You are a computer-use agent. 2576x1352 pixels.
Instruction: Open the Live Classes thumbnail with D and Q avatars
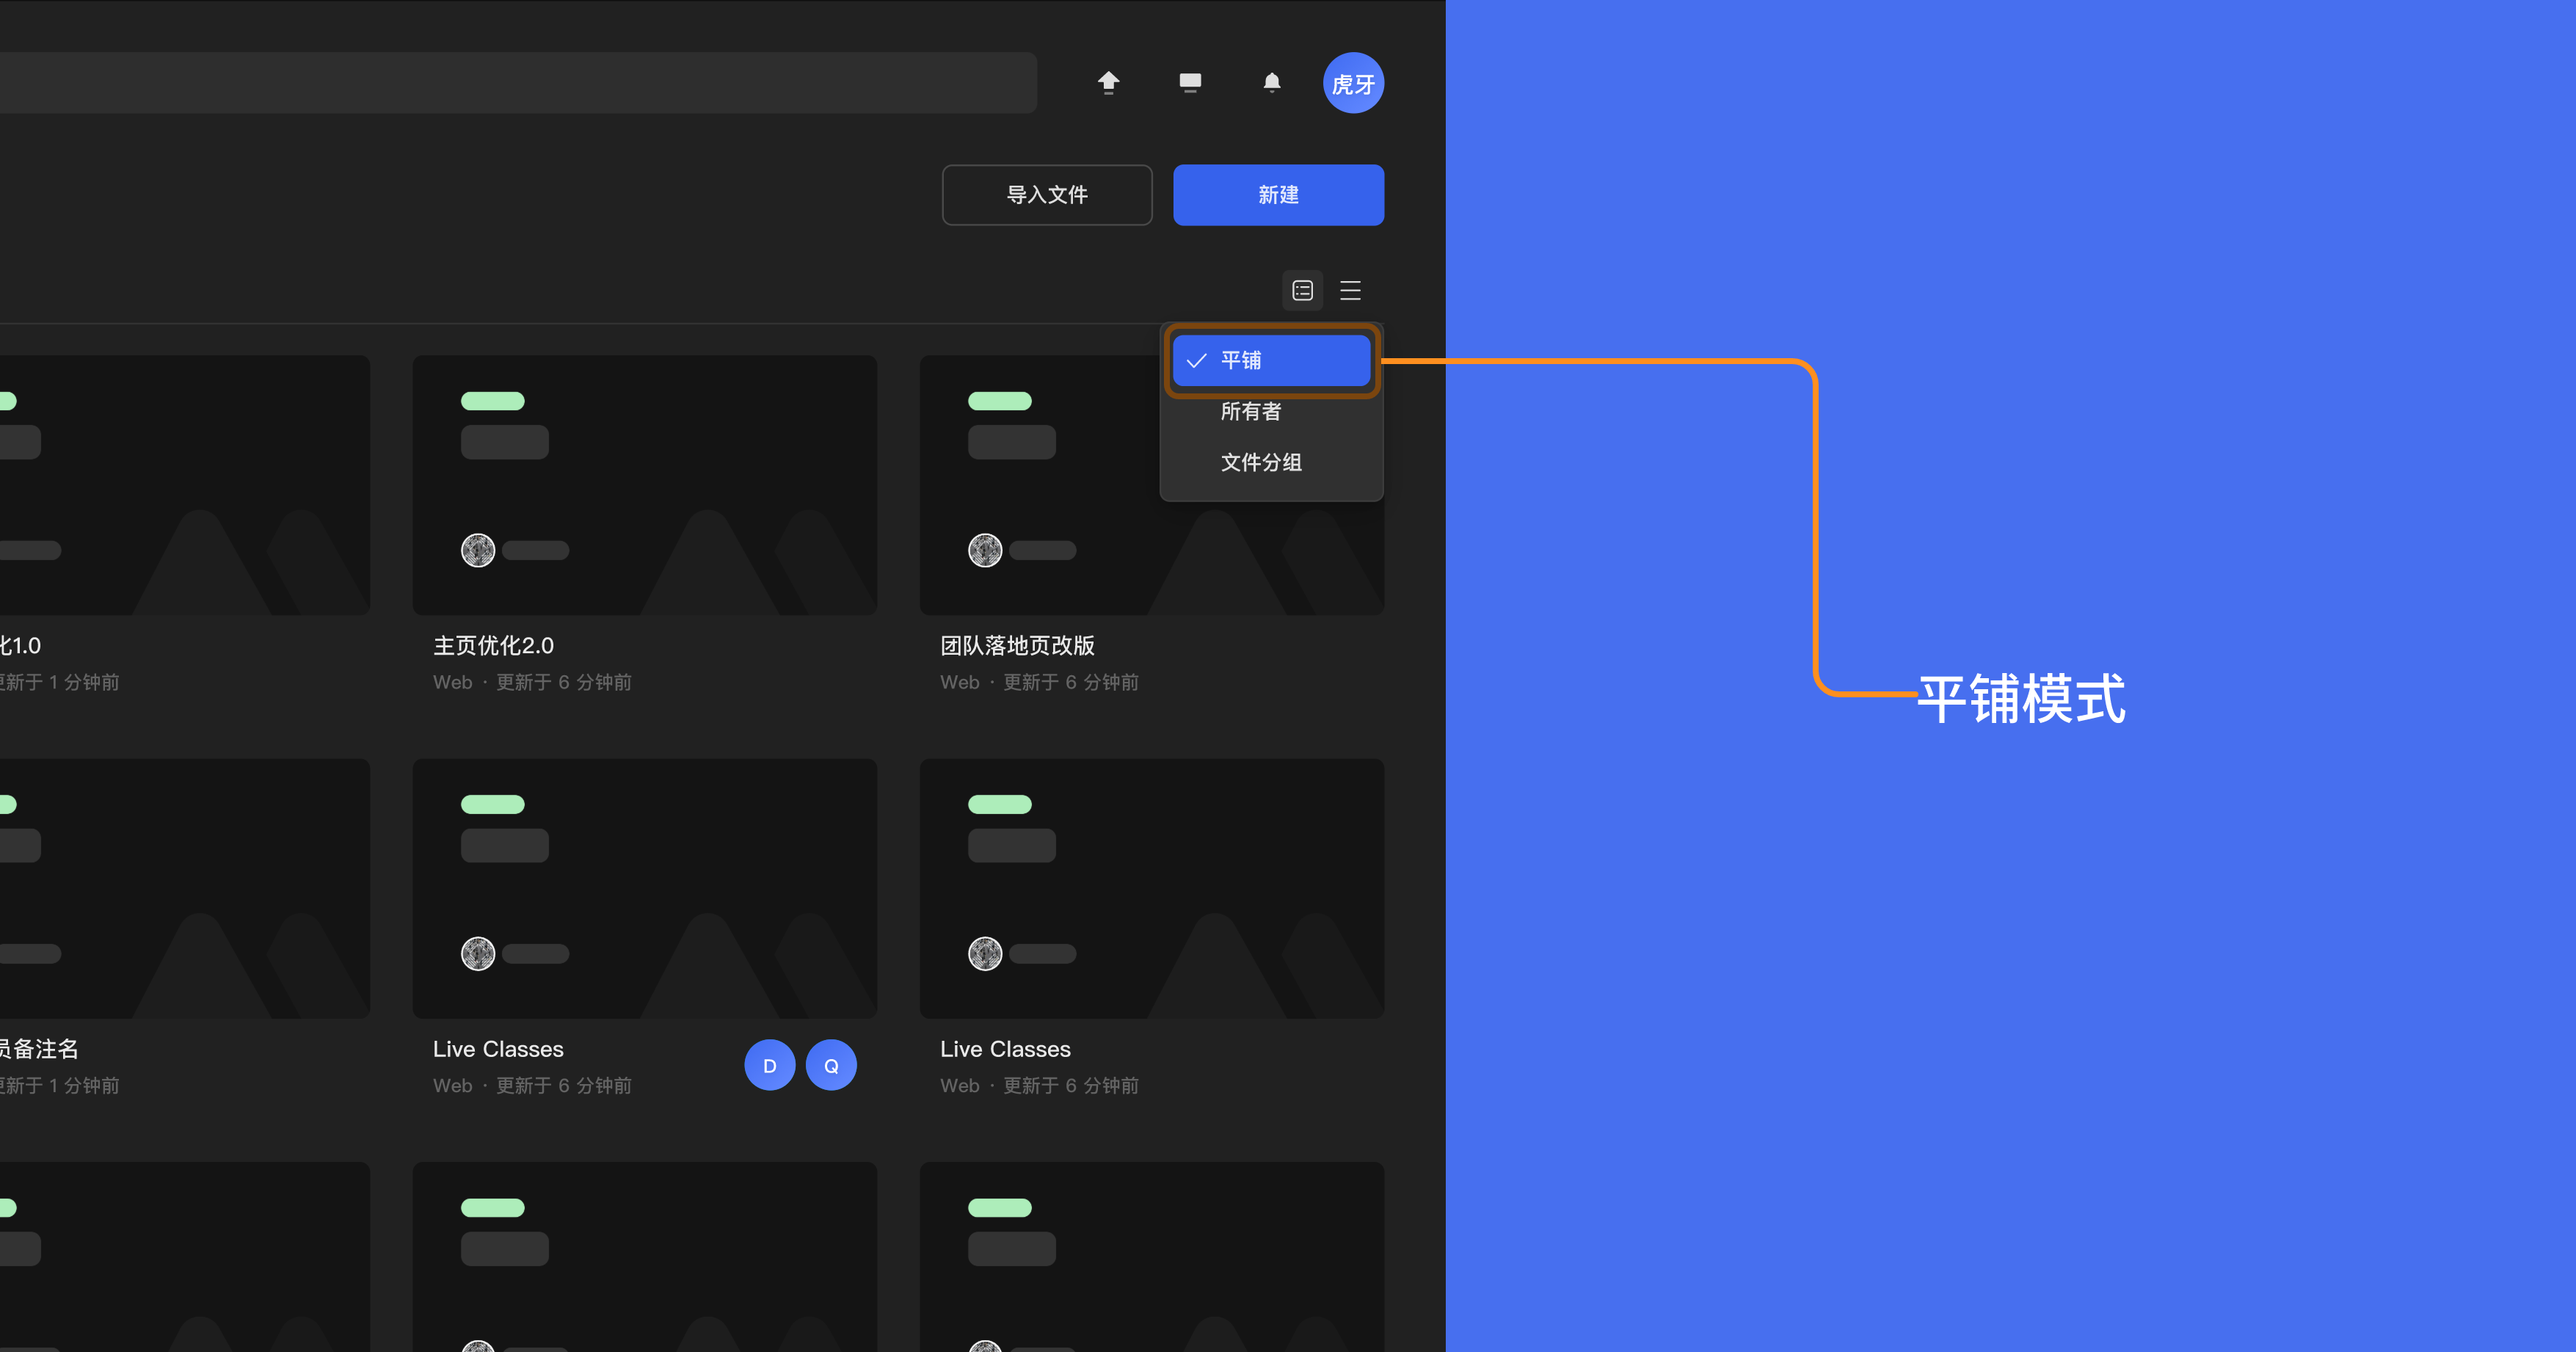click(x=645, y=889)
